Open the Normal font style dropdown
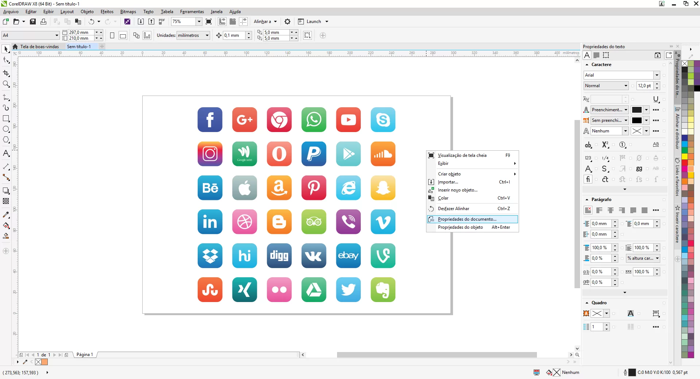The height and width of the screenshot is (379, 700). tap(626, 86)
